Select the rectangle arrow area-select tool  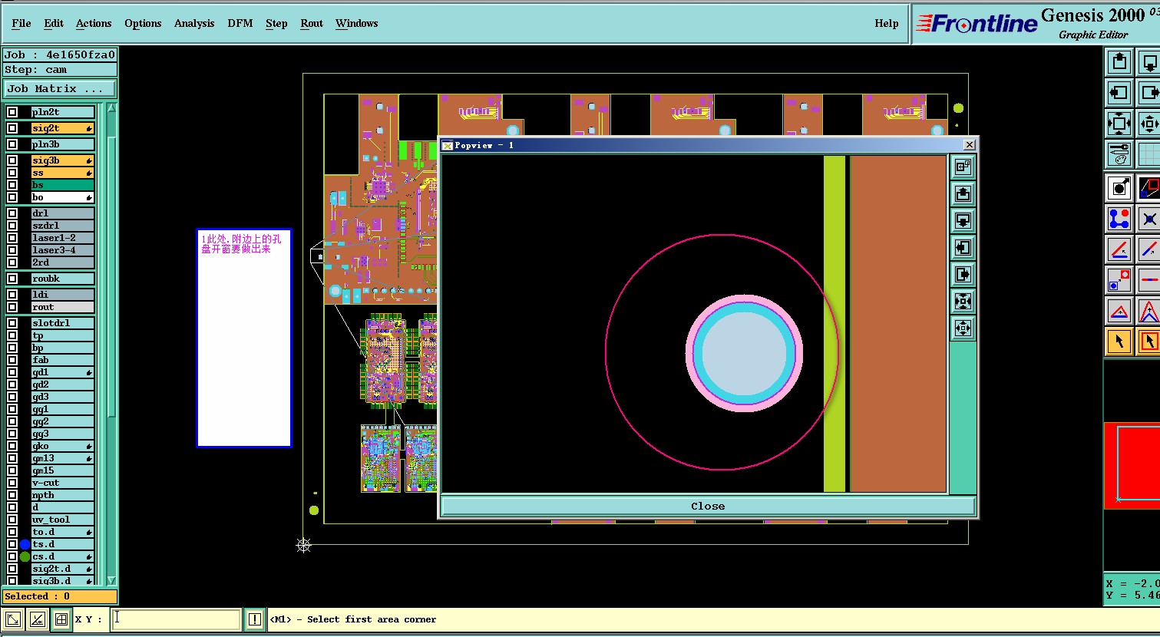1148,342
